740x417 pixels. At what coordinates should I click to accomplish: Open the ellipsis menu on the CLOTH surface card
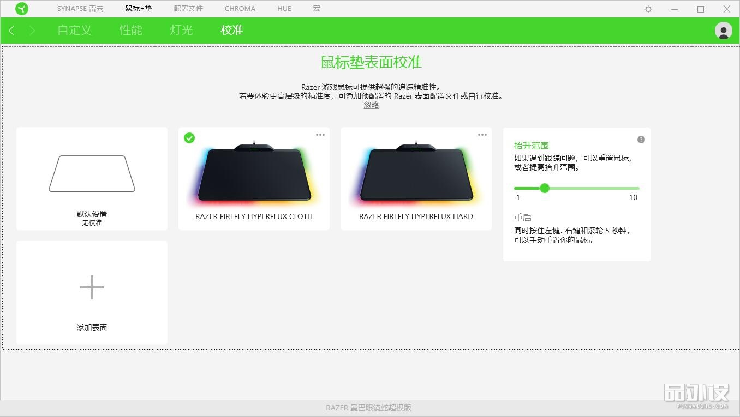pos(320,134)
